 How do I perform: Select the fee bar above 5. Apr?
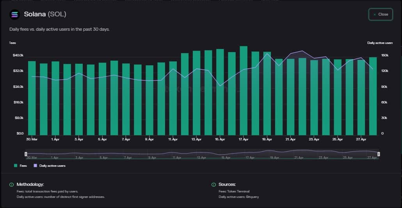(102, 99)
